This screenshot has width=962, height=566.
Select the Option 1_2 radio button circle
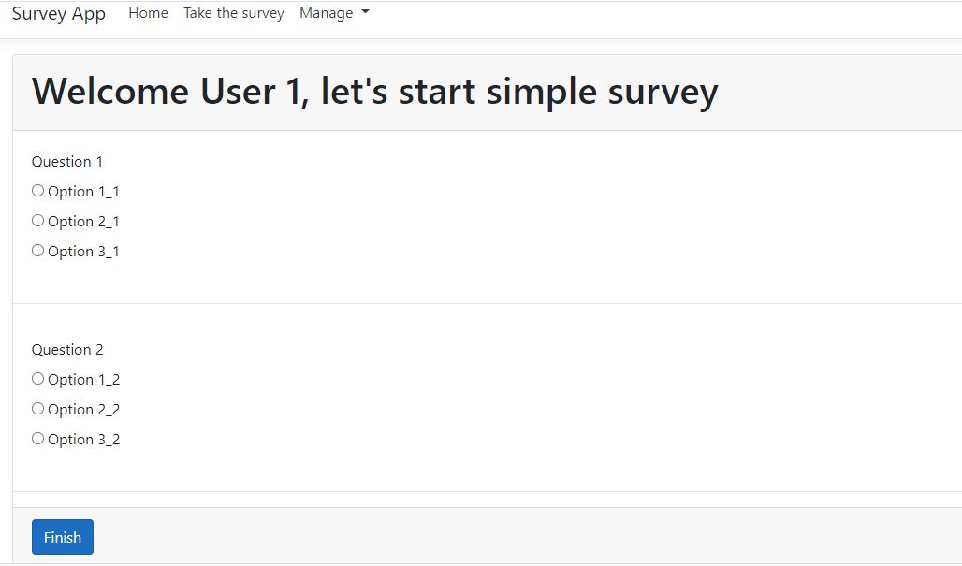pos(37,379)
